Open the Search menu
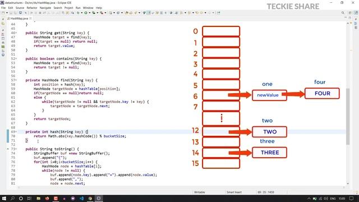The width and height of the screenshot is (359, 202). coord(58,8)
